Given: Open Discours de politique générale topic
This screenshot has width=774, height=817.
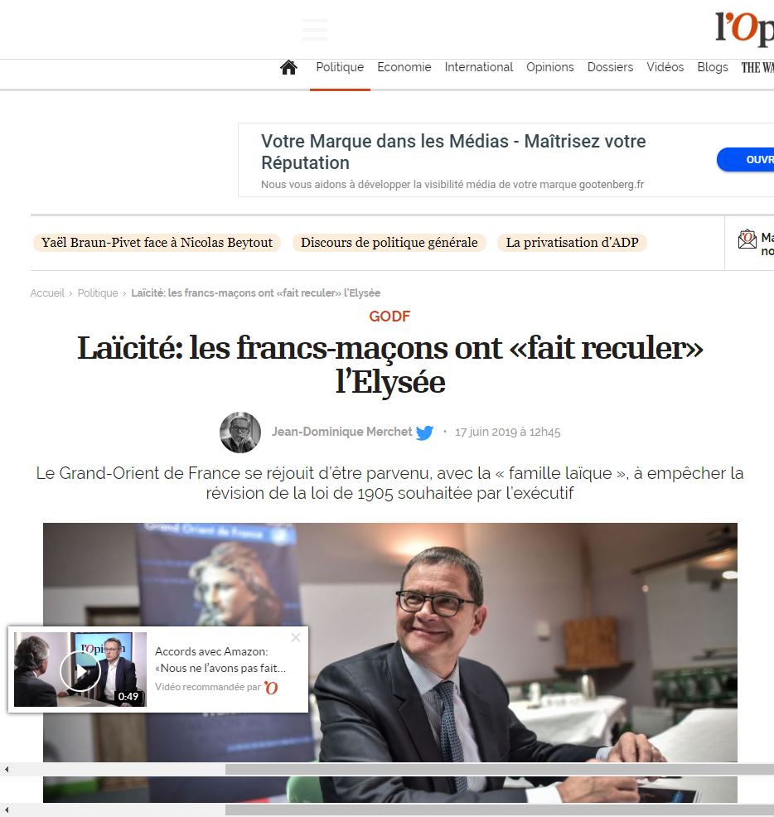Looking at the screenshot, I should pos(389,243).
